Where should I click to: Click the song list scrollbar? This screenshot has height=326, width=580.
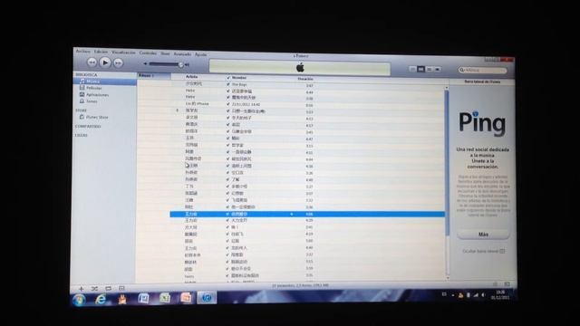click(447, 163)
